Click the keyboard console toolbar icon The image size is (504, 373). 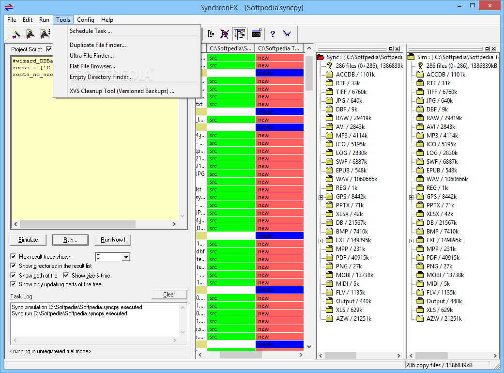pyautogui.click(x=256, y=33)
